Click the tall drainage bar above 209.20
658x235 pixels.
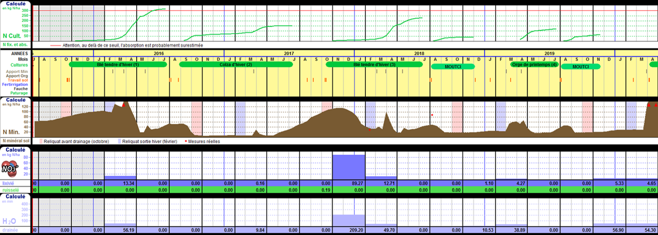coord(349,220)
